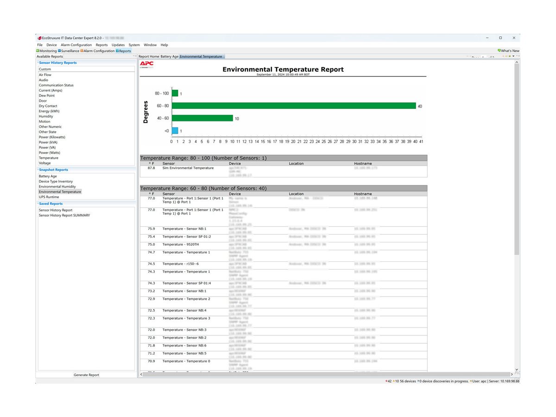Viewport: 556px width, 417px height.
Task: Click the down arrow of the report scrollbar
Action: [x=516, y=369]
